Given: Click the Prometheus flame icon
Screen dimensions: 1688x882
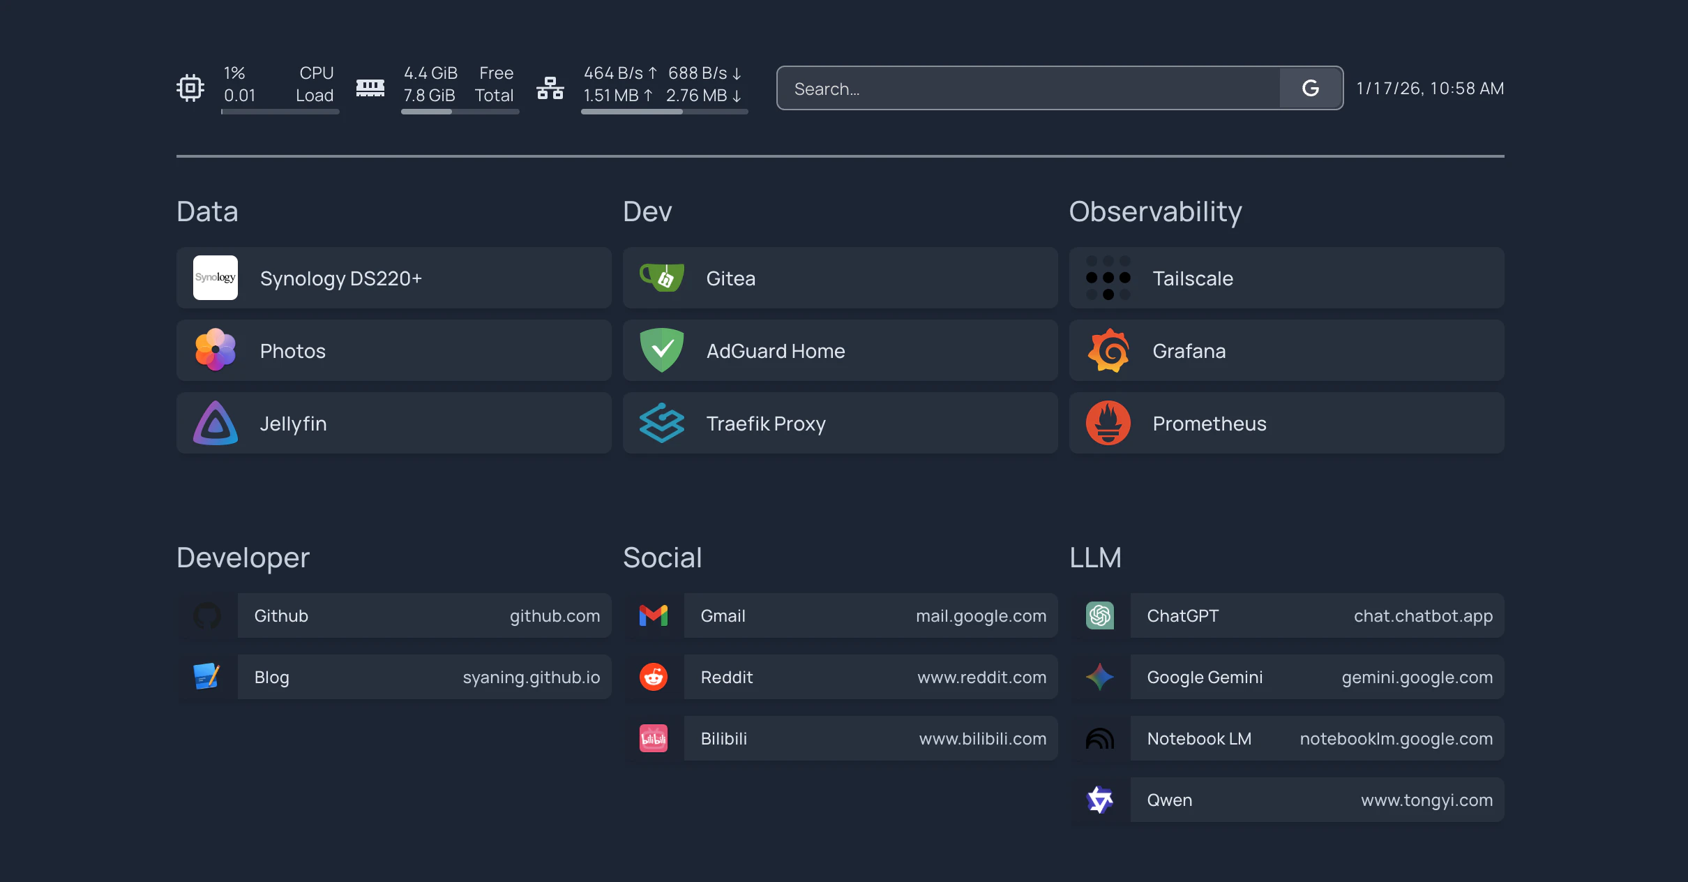Looking at the screenshot, I should pos(1108,423).
